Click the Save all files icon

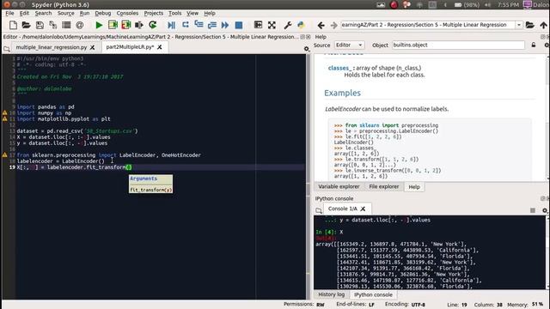[53, 25]
